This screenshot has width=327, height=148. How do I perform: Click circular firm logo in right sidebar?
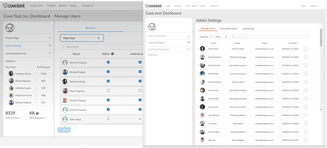152,27
